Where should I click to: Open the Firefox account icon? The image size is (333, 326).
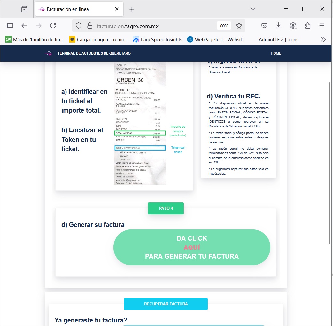point(293,26)
